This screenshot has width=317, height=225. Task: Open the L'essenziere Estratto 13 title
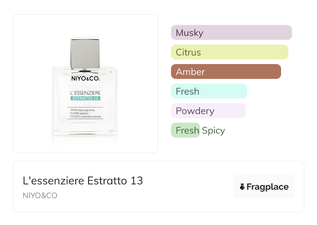tap(83, 181)
